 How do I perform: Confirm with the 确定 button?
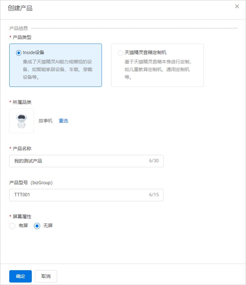click(20, 276)
